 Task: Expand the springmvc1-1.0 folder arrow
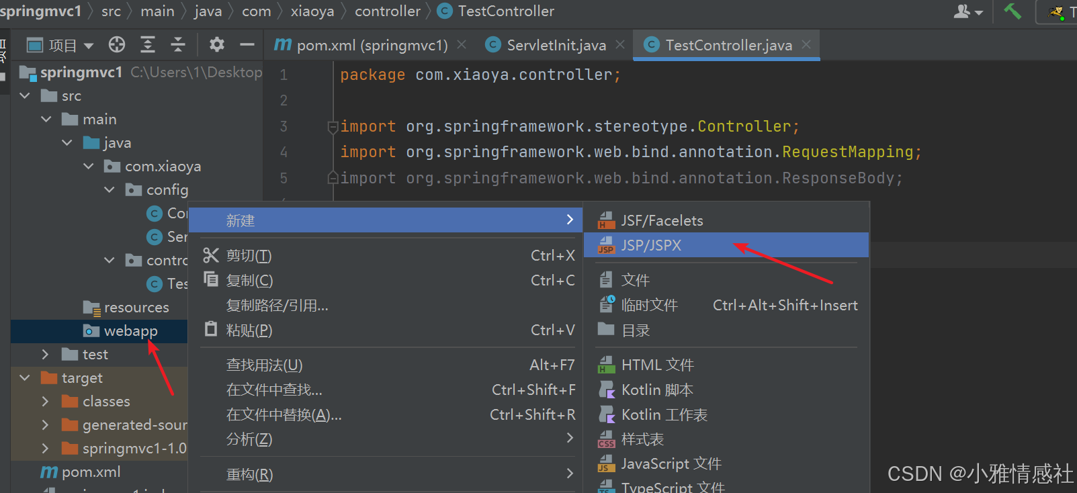tap(46, 449)
